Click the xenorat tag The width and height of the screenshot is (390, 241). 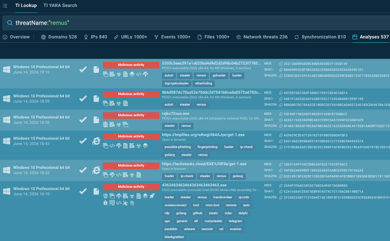(207, 229)
